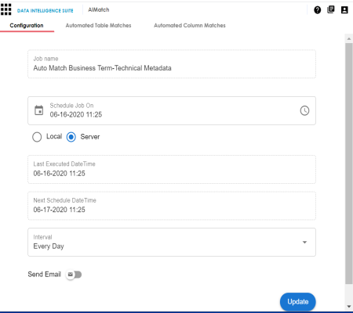Open the apps grid menu icon
The height and width of the screenshot is (313, 353).
coord(6,9)
